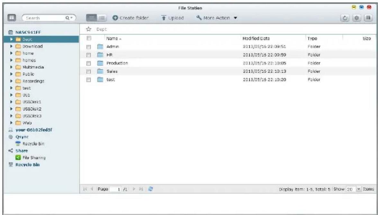Check the Production folder checkbox
Screen dimensions: 378x215
coord(88,63)
